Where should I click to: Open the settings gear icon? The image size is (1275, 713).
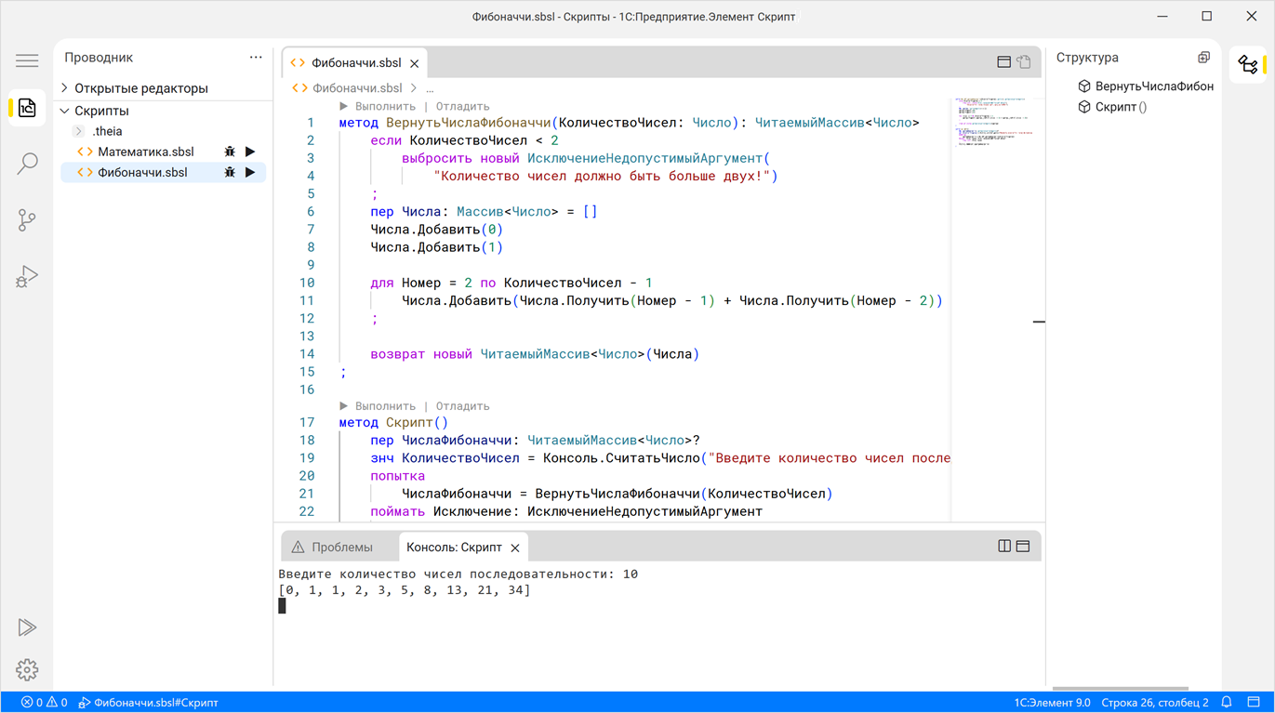(x=27, y=669)
